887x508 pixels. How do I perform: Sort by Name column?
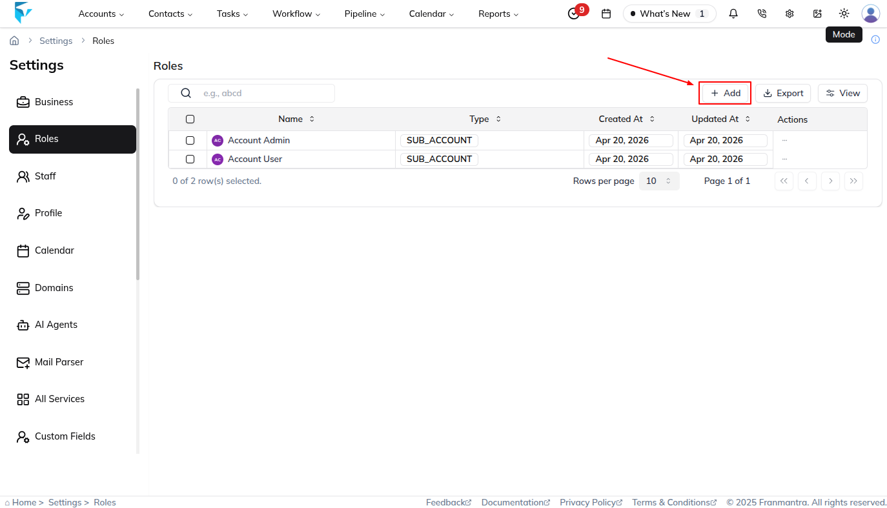296,119
